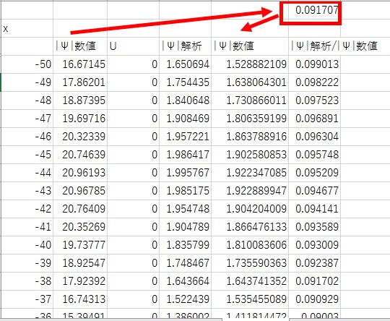This screenshot has width=390, height=321.
Task: Select the cell with value 1.650694
Action: pyautogui.click(x=186, y=64)
